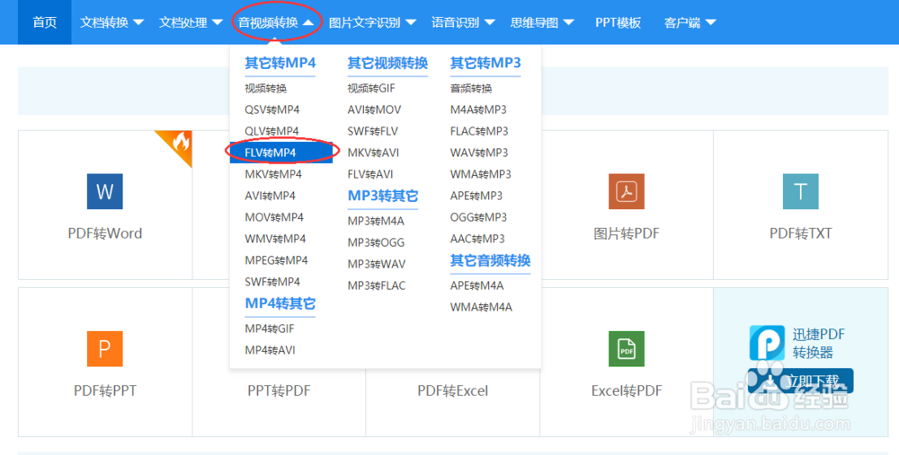
Task: Select AVI转MOV option
Action: [x=374, y=109]
